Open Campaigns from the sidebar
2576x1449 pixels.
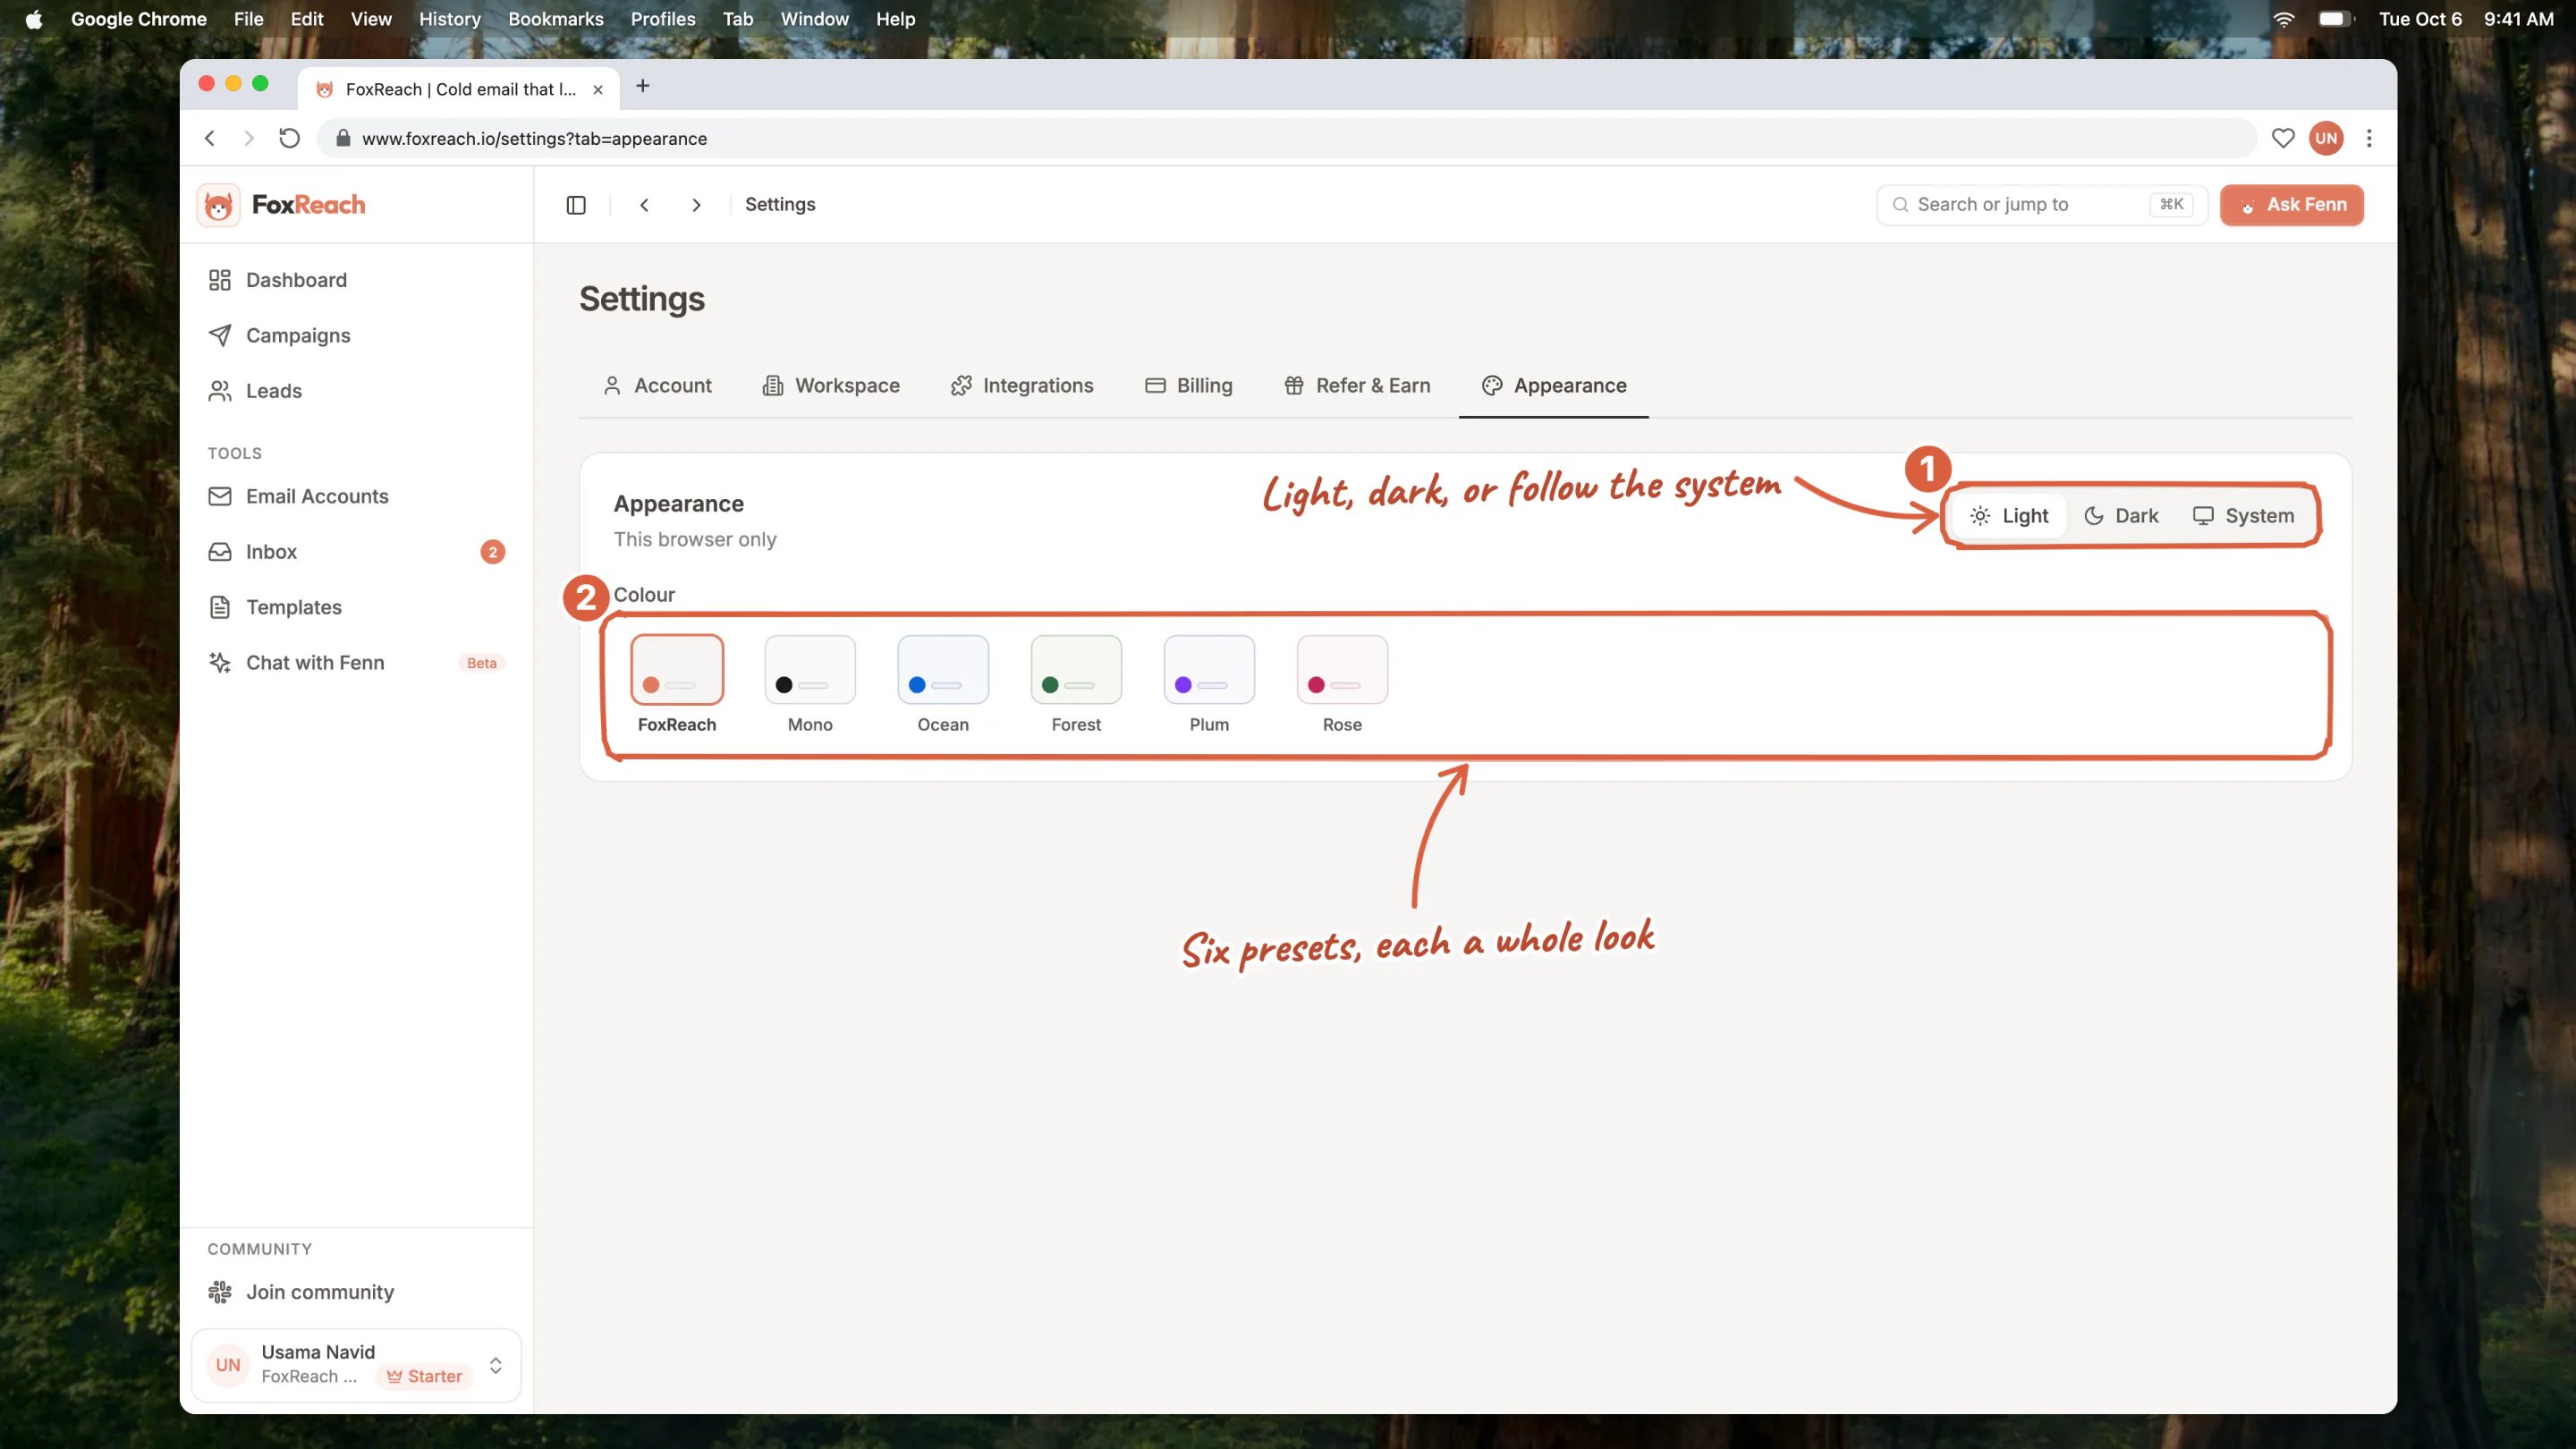[x=357, y=335]
